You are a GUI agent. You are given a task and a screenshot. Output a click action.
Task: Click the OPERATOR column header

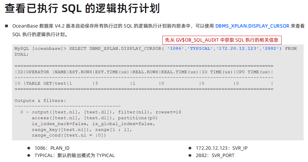tap(38, 72)
